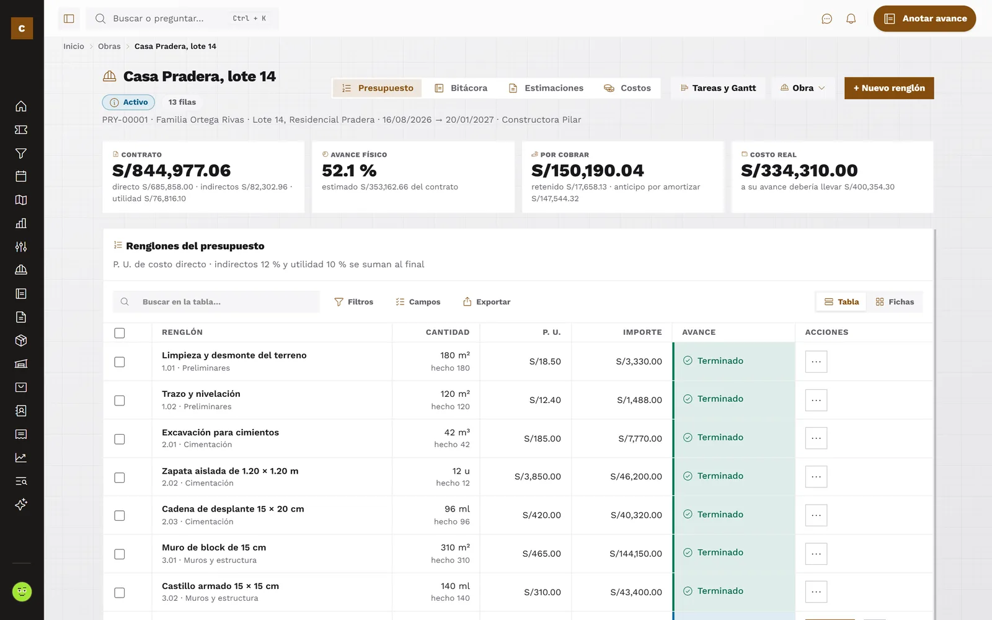Switch to the Costos tab
This screenshot has width=992, height=620.
627,88
